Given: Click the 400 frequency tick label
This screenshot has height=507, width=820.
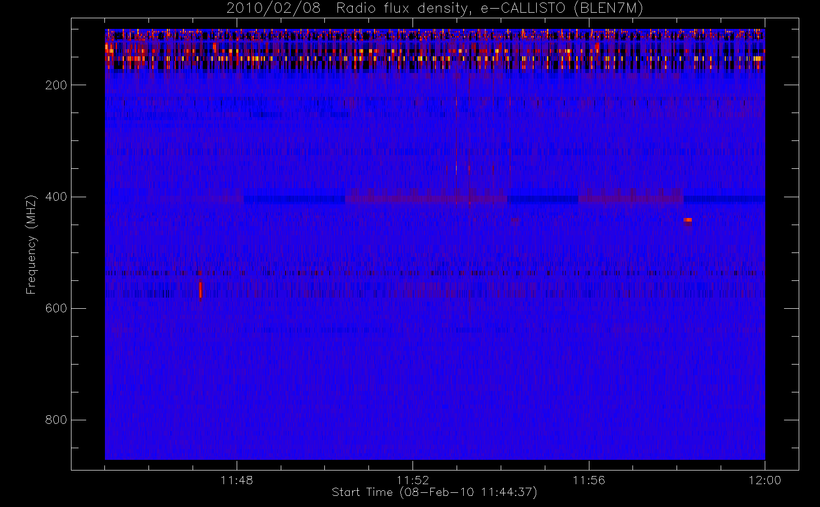Looking at the screenshot, I should pyautogui.click(x=56, y=197).
